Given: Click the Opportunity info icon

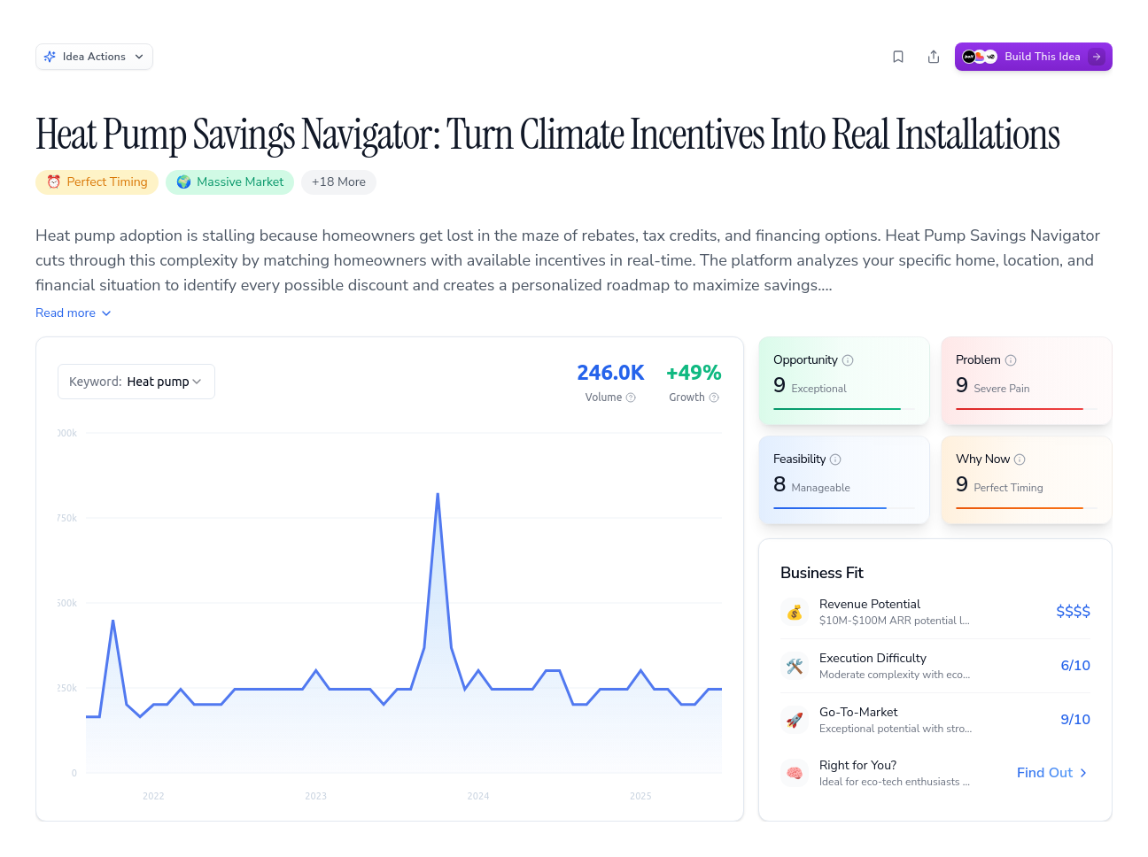Looking at the screenshot, I should [848, 360].
